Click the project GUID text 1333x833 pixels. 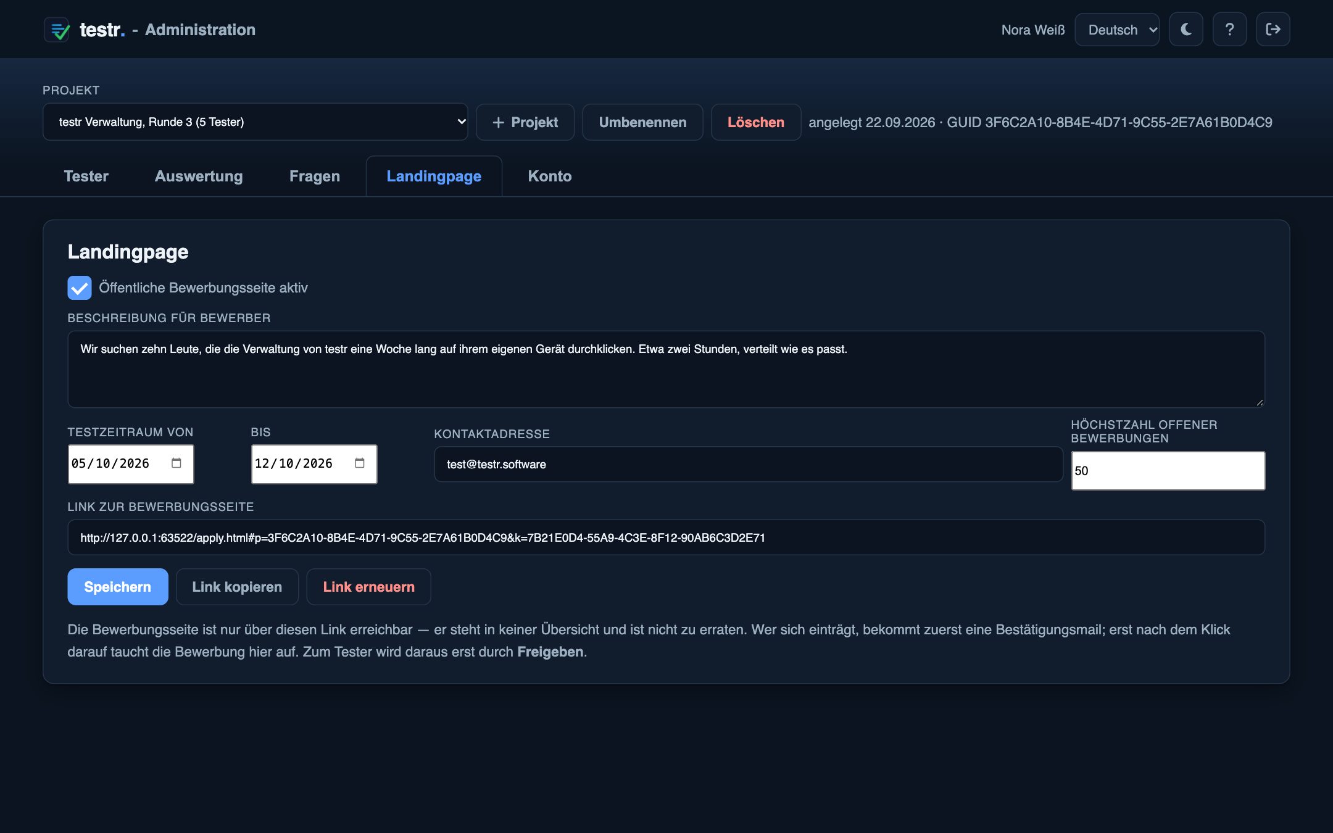coord(1110,122)
